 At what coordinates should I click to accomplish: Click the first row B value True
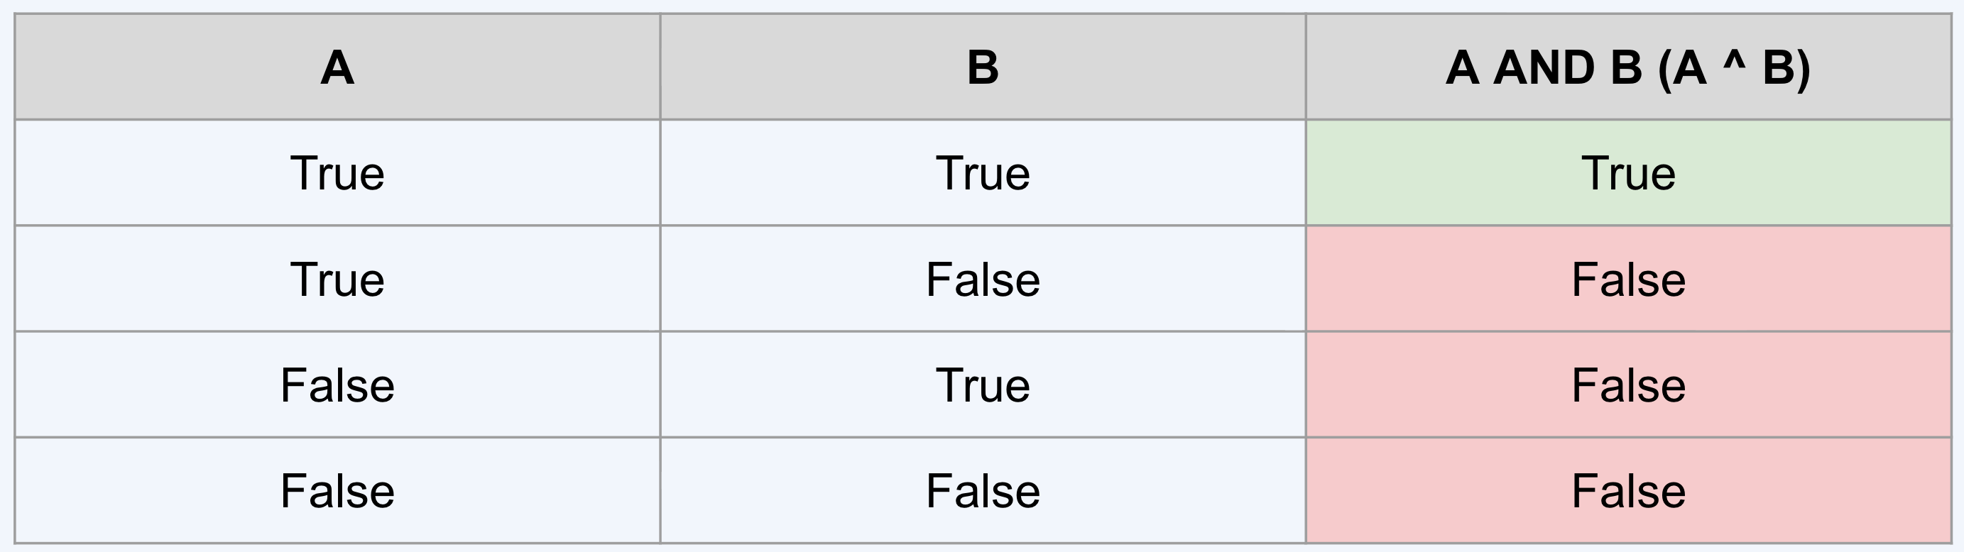(x=983, y=173)
